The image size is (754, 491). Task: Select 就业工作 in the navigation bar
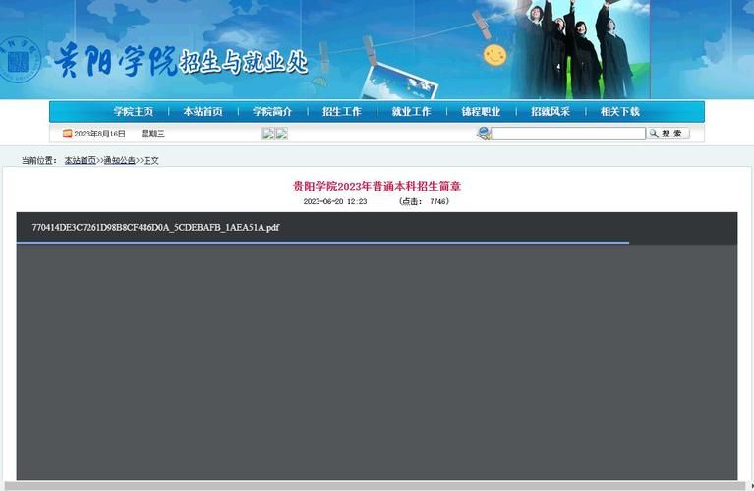click(411, 112)
